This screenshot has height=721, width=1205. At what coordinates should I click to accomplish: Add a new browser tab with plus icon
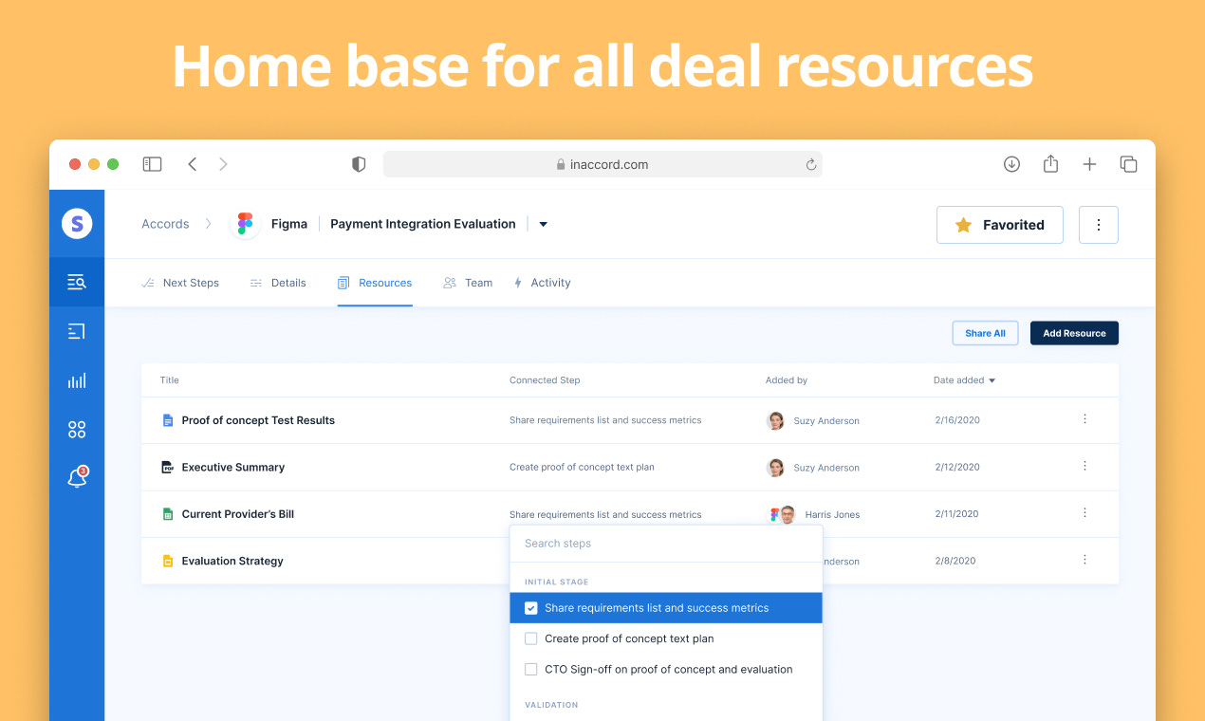(x=1089, y=164)
